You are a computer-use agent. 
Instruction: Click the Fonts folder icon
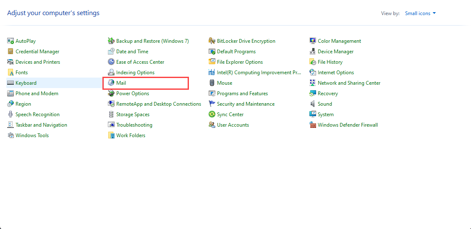point(10,73)
